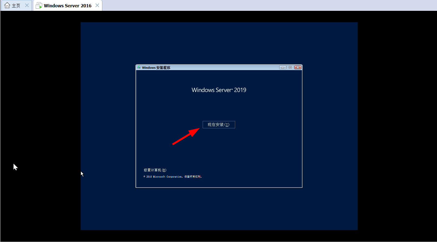Close the Windows Server 2016 tab

pos(97,5)
